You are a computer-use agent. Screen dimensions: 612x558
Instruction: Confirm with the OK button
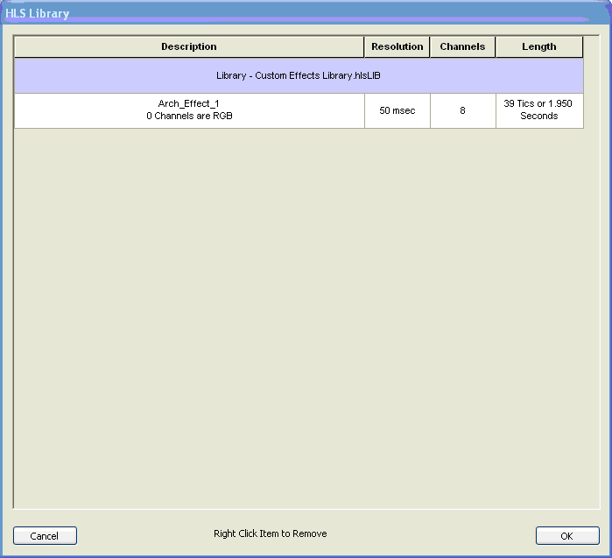[567, 536]
